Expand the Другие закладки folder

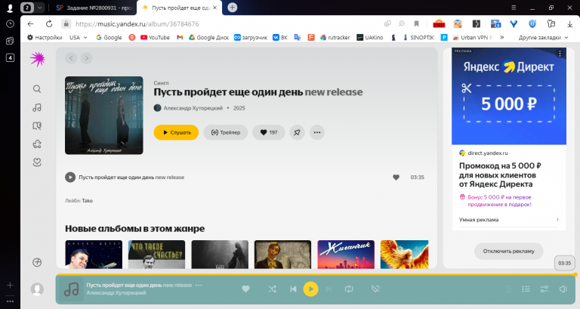pyautogui.click(x=543, y=37)
